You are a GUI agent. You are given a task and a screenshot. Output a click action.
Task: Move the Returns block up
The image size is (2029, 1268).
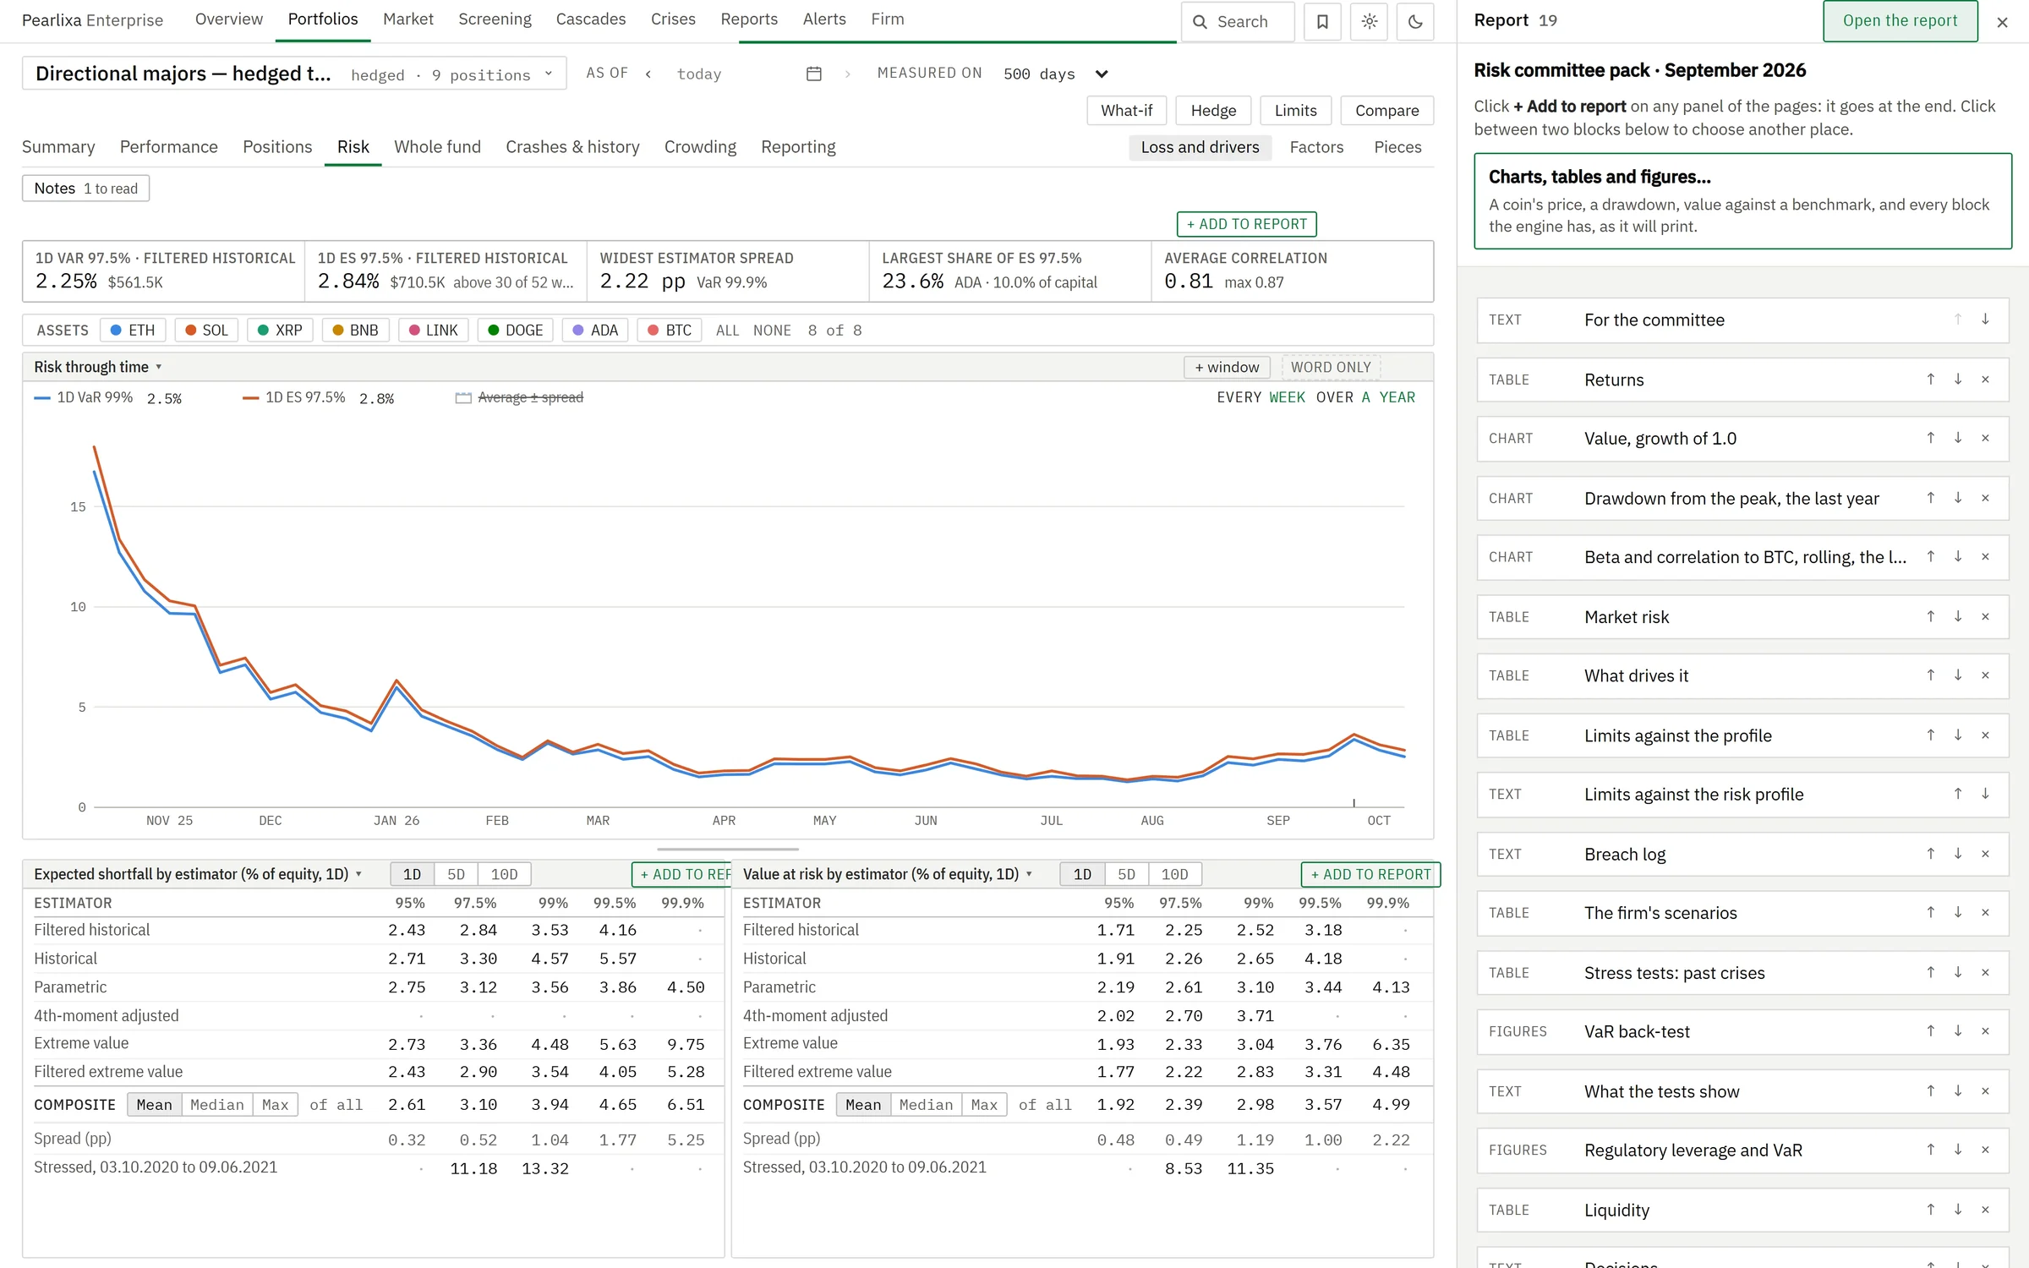1931,380
